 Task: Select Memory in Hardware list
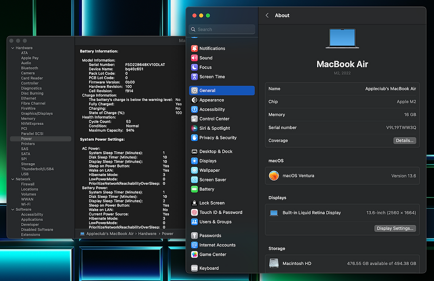tap(28, 119)
